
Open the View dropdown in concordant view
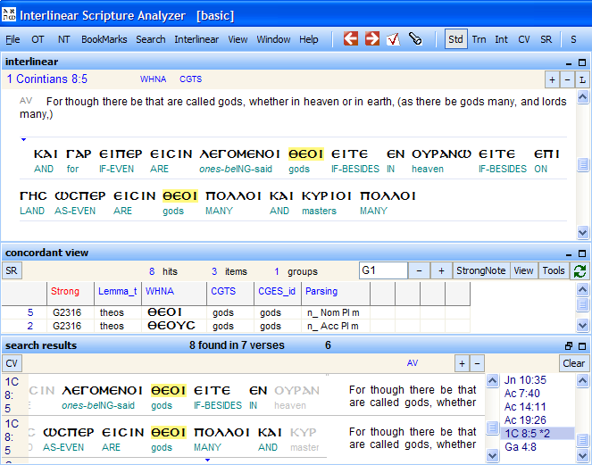(523, 271)
